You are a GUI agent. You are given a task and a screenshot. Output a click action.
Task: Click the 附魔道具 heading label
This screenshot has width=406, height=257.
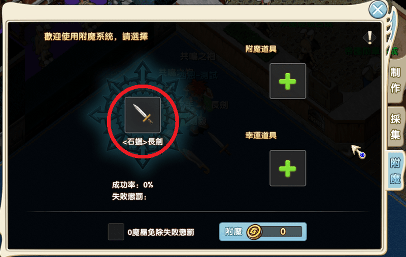(261, 49)
